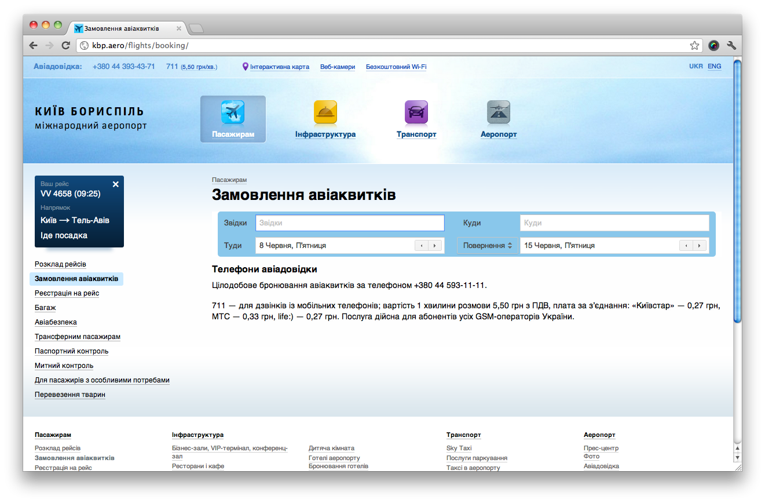Screen dimensions: 765x503
Task: Go to next day for return date
Action: (700, 246)
